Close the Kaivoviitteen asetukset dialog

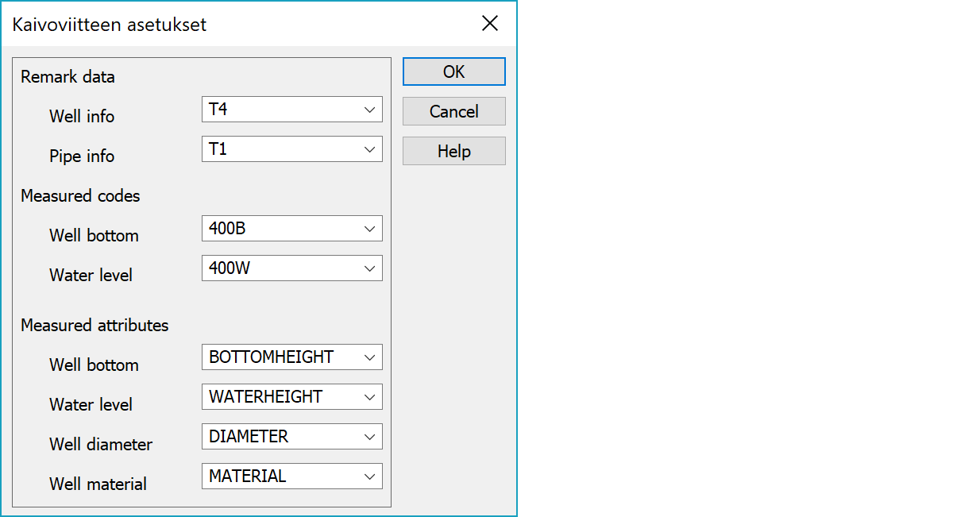pyautogui.click(x=490, y=24)
